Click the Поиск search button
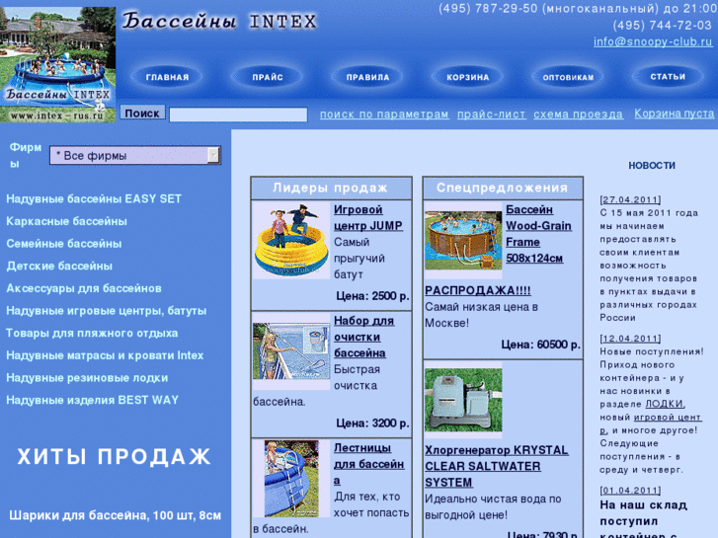The width and height of the screenshot is (718, 538). 142,113
